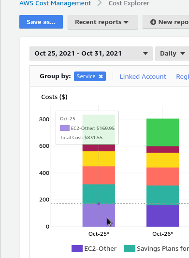This screenshot has width=189, height=258.
Task: Open the Daily granularity dropdown
Action: coord(172,54)
